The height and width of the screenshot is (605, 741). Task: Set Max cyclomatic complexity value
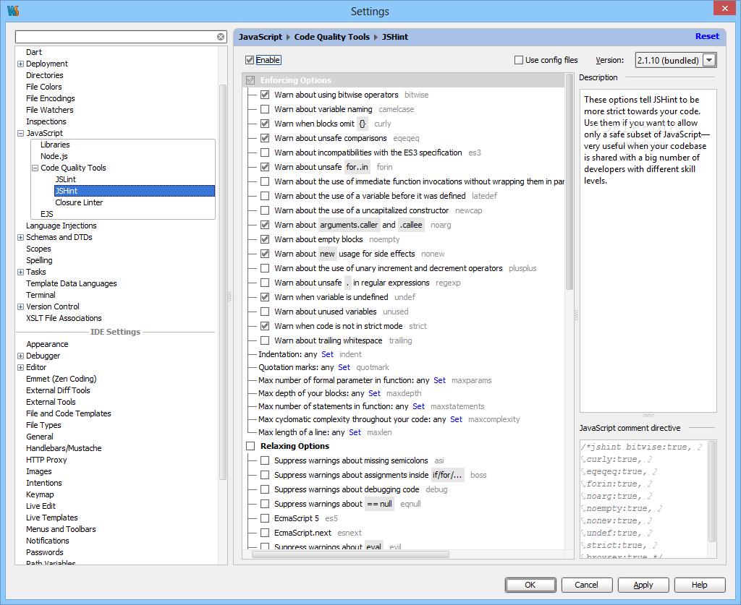click(x=456, y=419)
